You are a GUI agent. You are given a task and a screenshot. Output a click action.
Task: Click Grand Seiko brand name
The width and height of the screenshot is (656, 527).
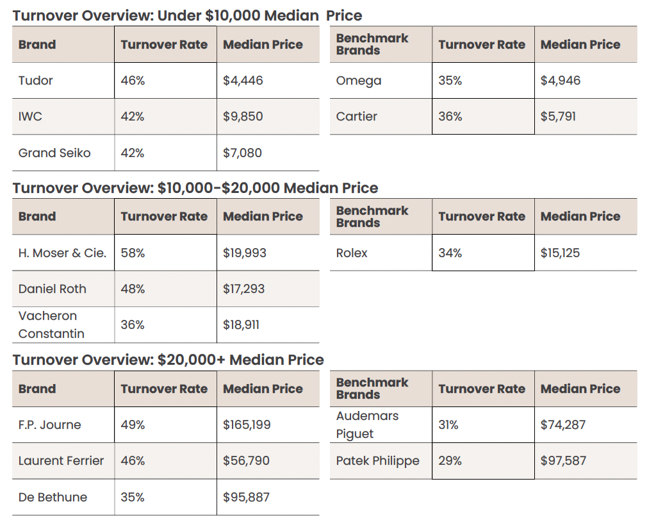pos(54,153)
